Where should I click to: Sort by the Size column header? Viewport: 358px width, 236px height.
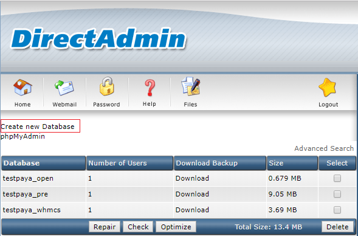276,163
